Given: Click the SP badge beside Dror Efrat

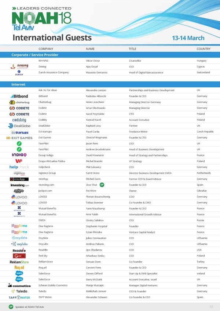Looking at the screenshot, I should point(102,185).
